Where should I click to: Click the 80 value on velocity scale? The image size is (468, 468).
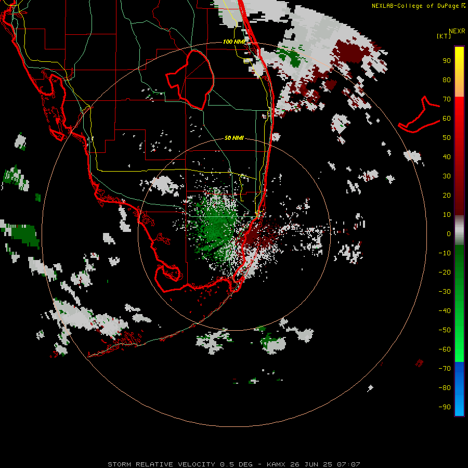click(447, 80)
